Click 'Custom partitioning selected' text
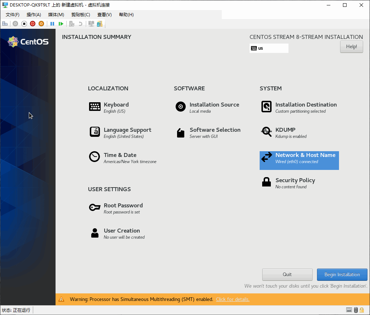This screenshot has width=370, height=315. 300,111
